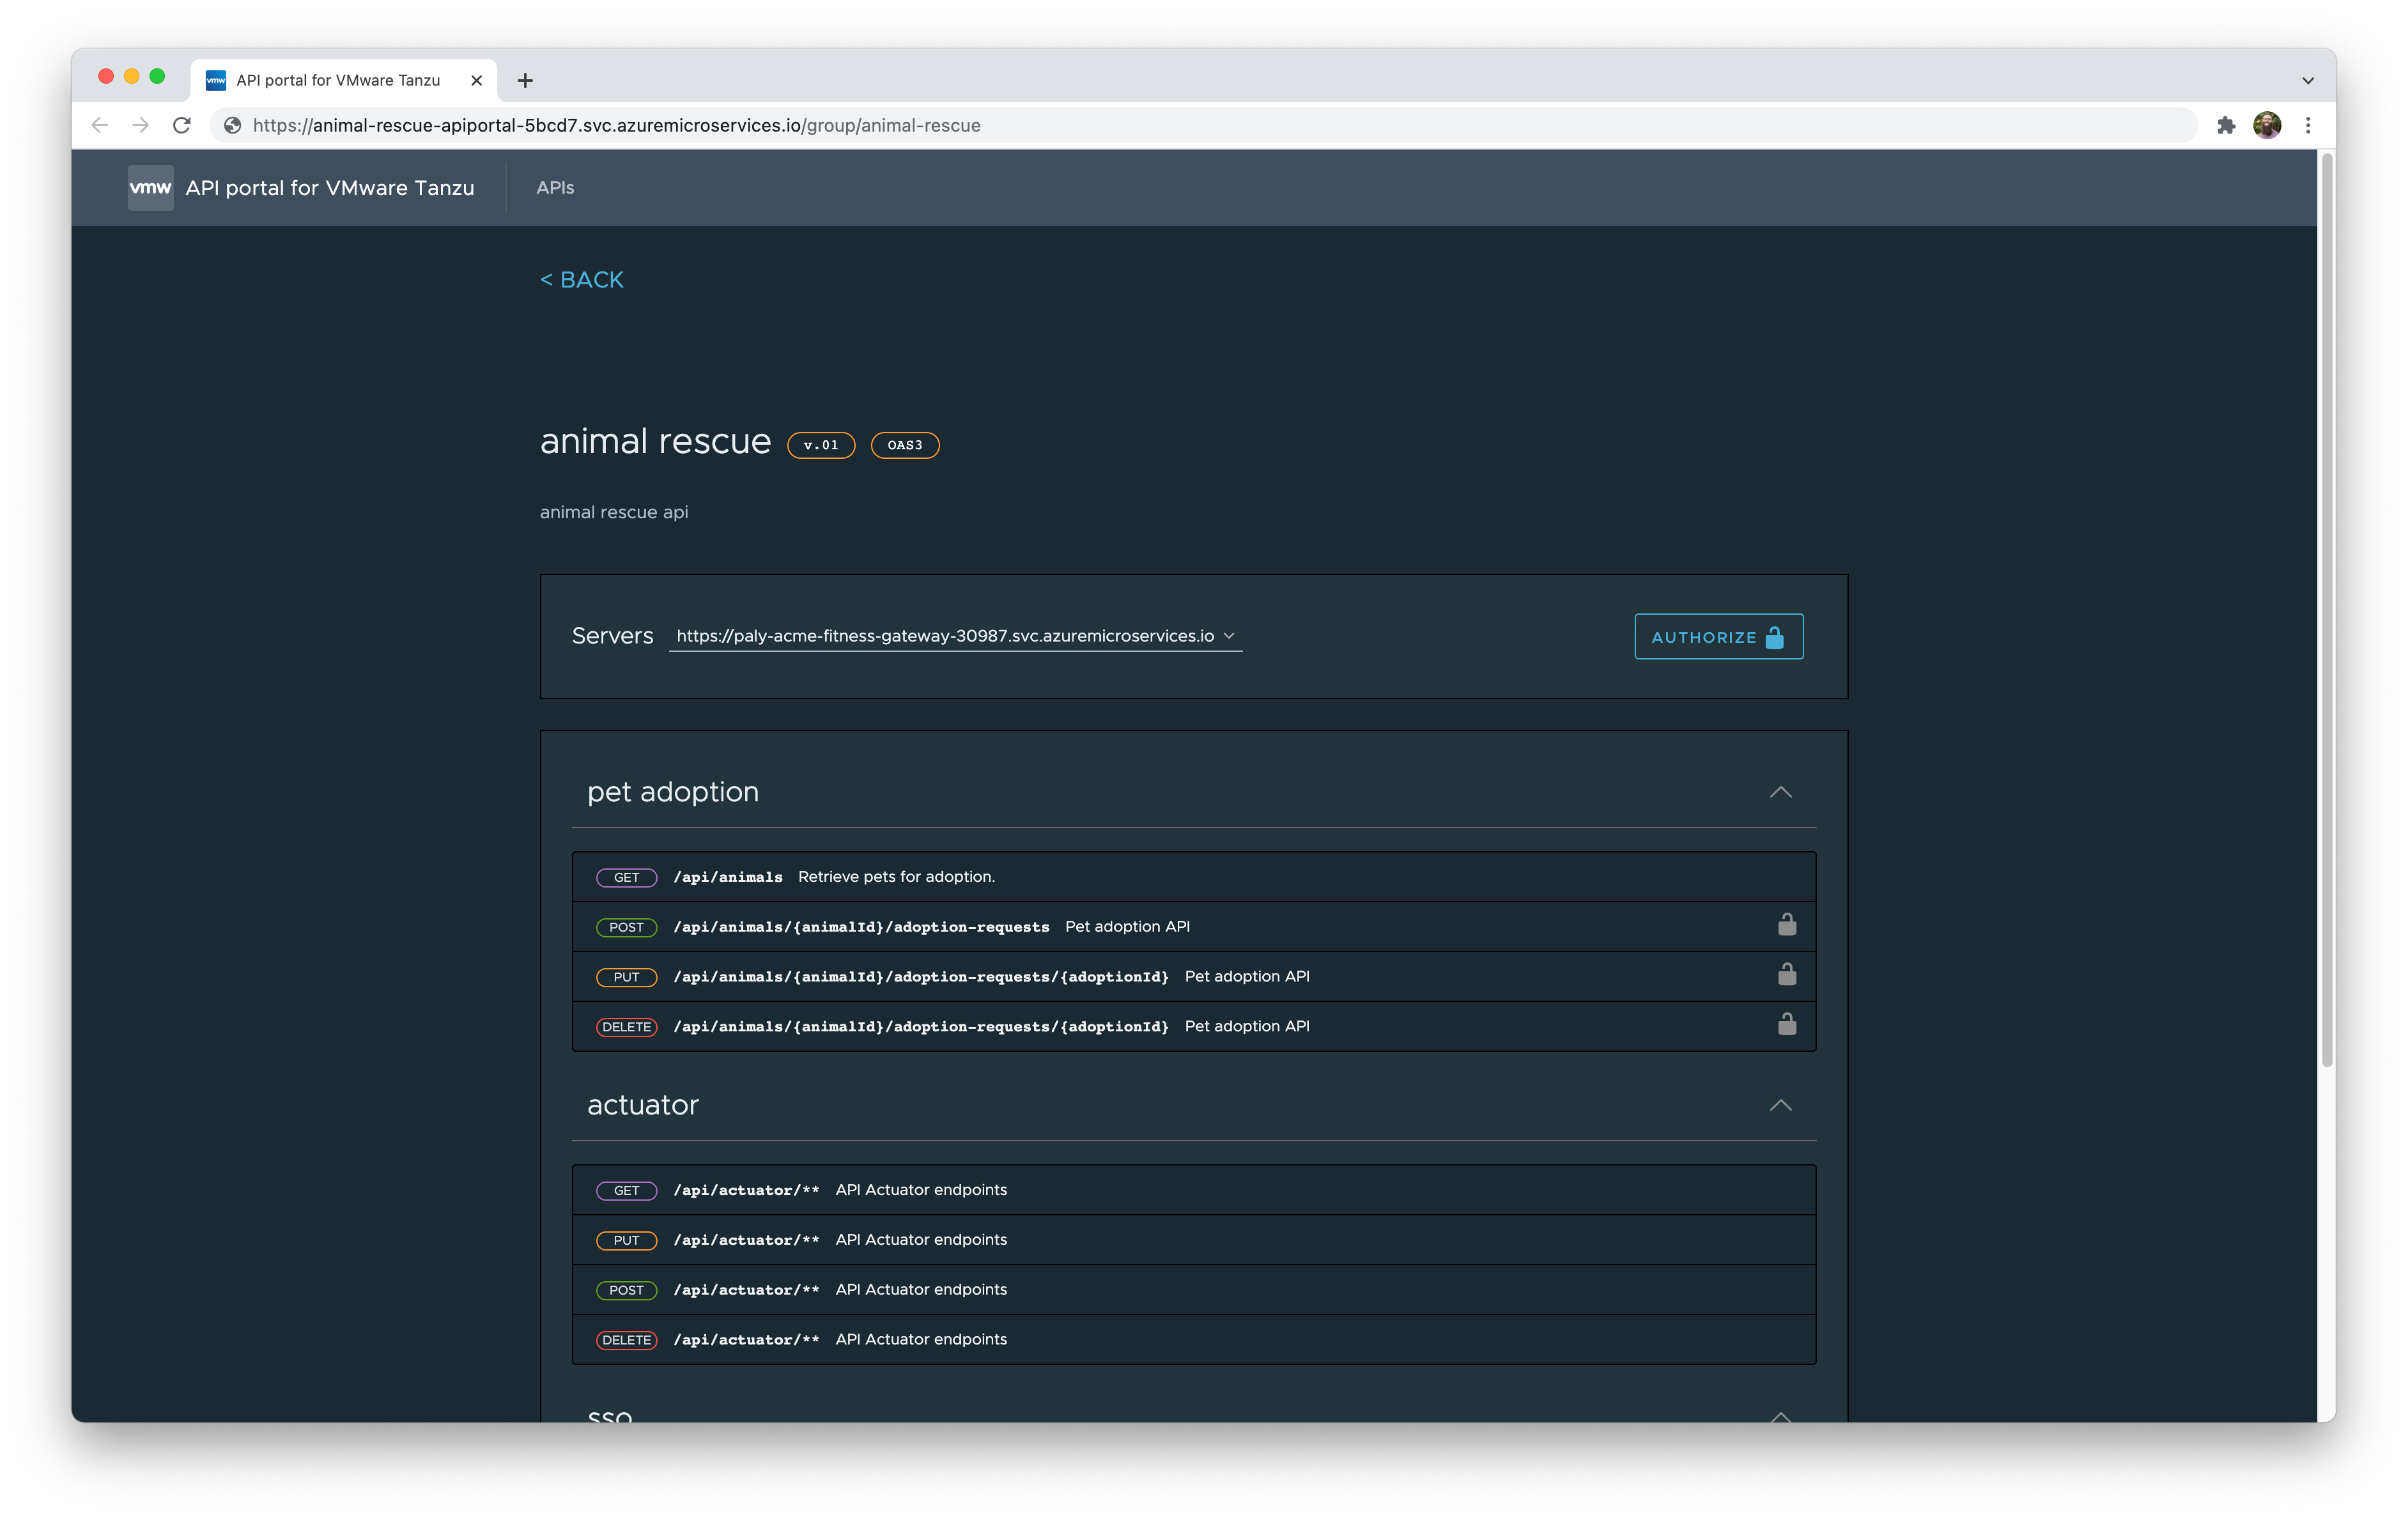Click the vmw logo icon in the header
Viewport: 2408px width, 1517px height.
150,188
